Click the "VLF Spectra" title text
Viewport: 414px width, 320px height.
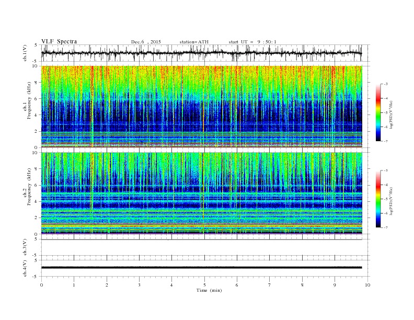click(59, 41)
